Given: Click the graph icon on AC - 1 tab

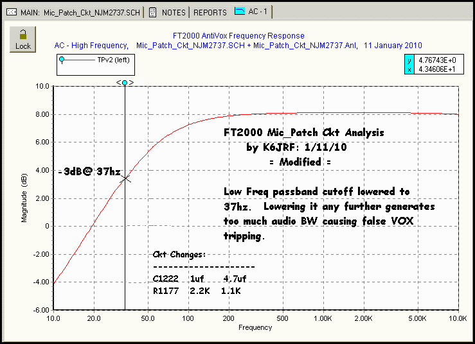Looking at the screenshot, I should click(240, 12).
